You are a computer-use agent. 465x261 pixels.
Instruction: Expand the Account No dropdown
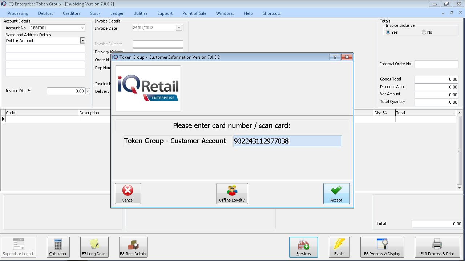[x=82, y=28]
